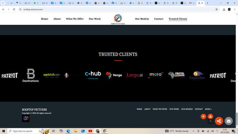Click the Verge client logo
This screenshot has height=134, width=238.
pyautogui.click(x=114, y=75)
